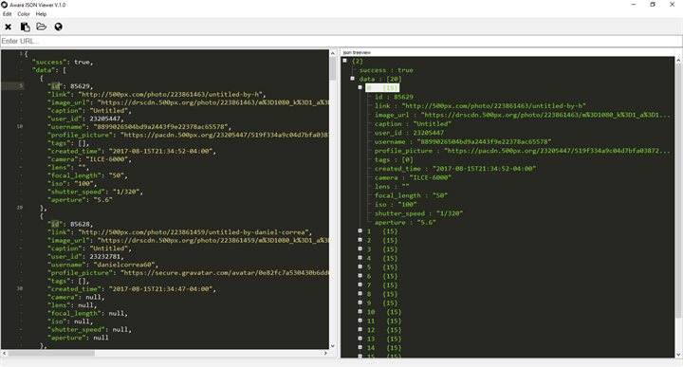Click the treeview vertical scrollbar thumb

click(x=678, y=191)
